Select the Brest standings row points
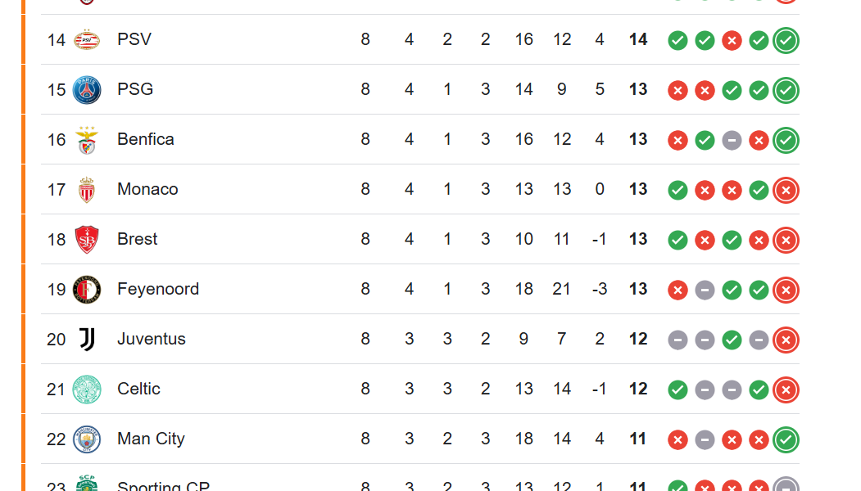The width and height of the screenshot is (861, 491). [638, 239]
